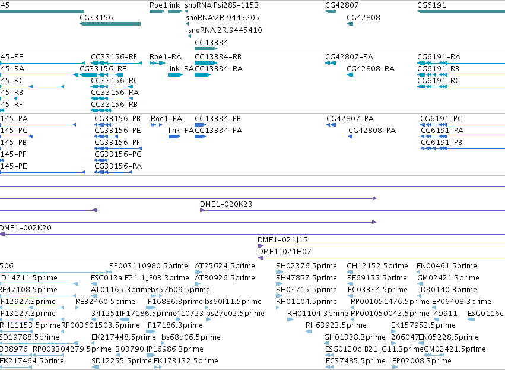Select EST ESG013a.E21.1_F03.3prime label

tap(140, 278)
